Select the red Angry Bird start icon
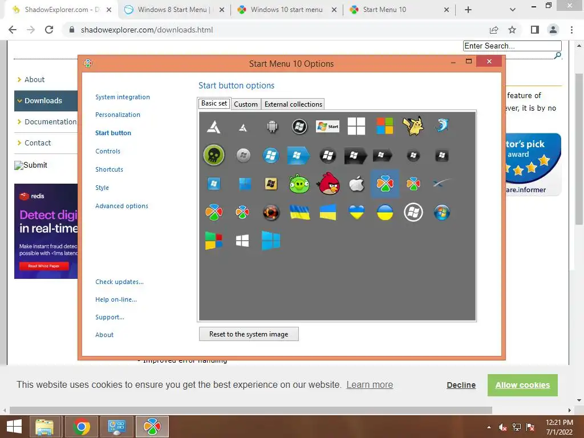This screenshot has width=584, height=438. [x=328, y=183]
